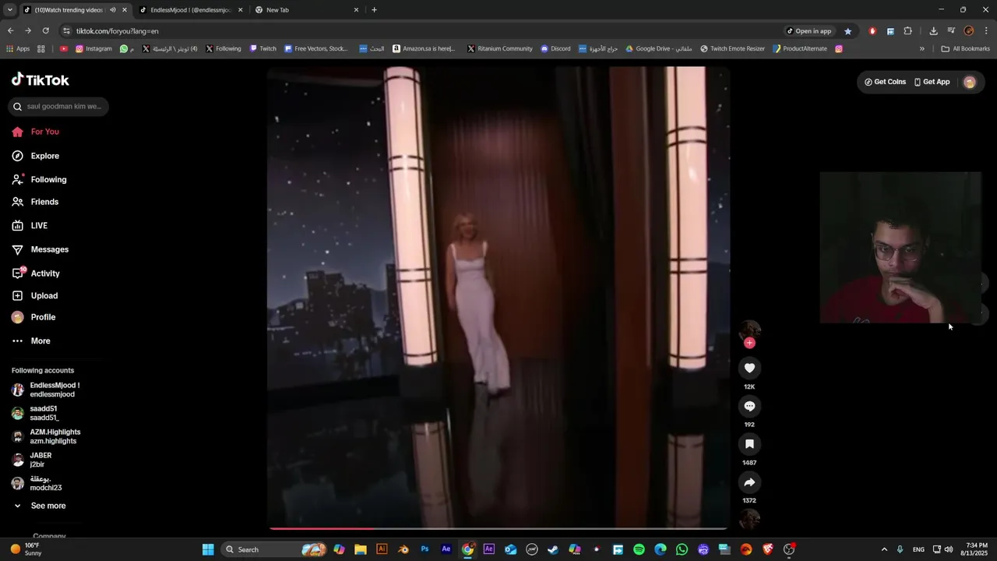Mute the TikTok browser tab
The width and height of the screenshot is (997, 561).
coord(113,10)
